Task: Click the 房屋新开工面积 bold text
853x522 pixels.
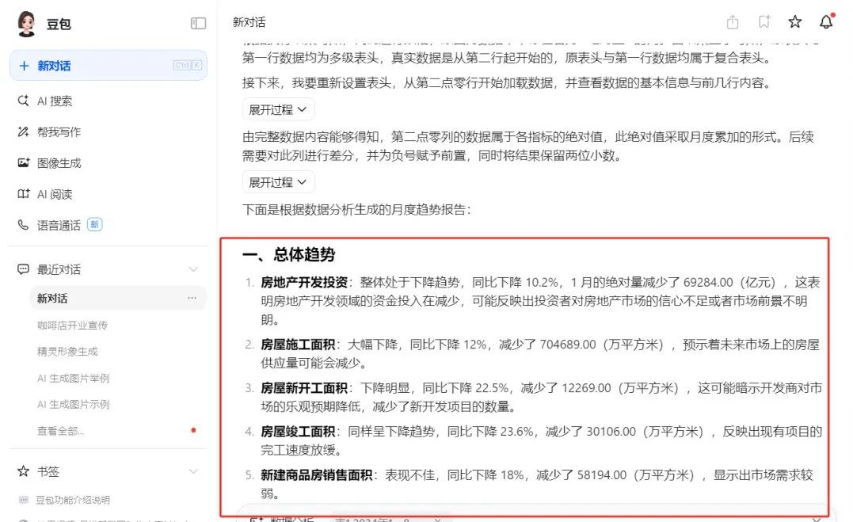Action: click(304, 388)
